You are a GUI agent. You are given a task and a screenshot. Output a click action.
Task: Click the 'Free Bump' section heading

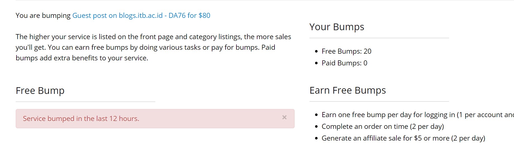click(40, 91)
